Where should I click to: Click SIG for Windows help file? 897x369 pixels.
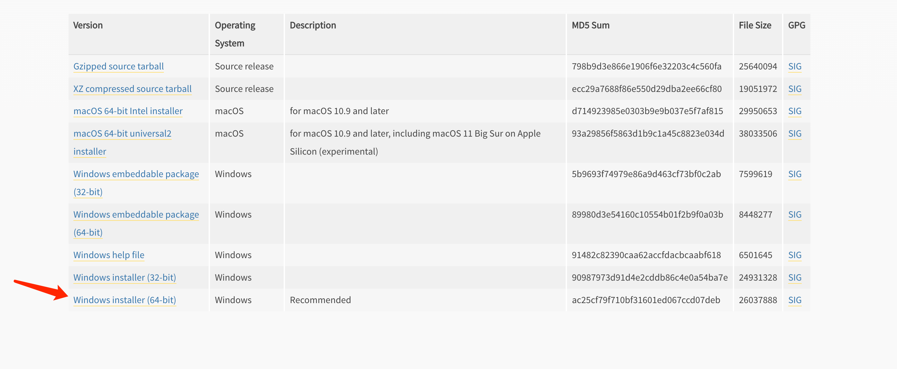pos(794,255)
